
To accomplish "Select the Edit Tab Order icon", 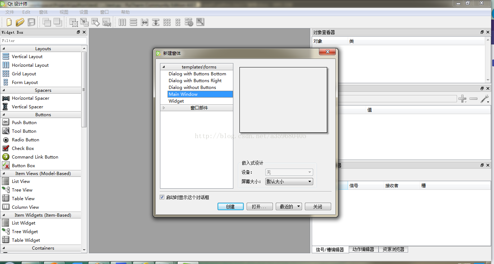I will click(106, 22).
